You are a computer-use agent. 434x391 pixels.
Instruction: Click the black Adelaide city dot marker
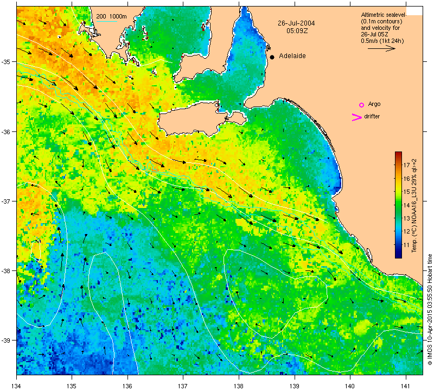pyautogui.click(x=272, y=57)
